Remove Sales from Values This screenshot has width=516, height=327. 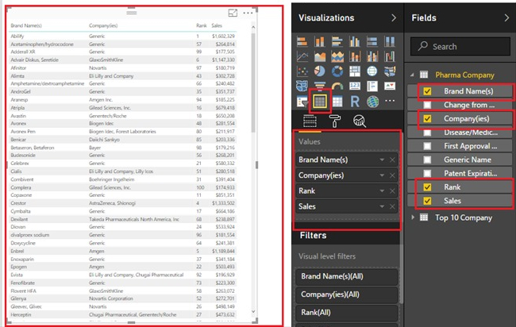[x=392, y=206]
